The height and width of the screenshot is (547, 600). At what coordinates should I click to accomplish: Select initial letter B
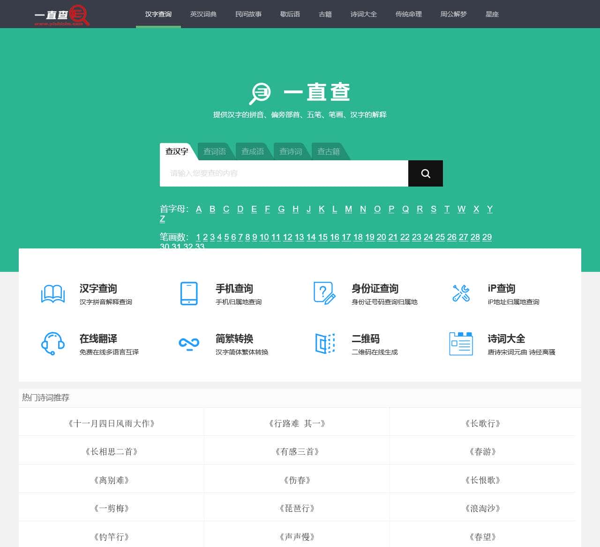click(x=212, y=209)
